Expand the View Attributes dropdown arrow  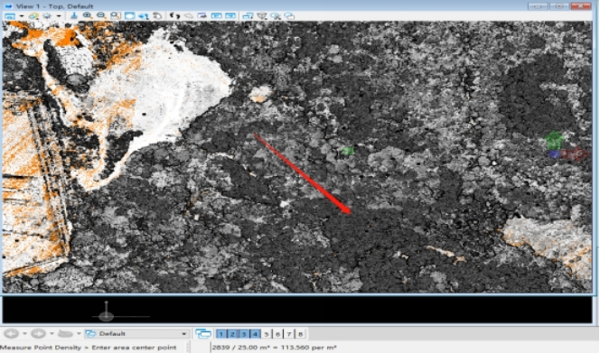point(22,16)
